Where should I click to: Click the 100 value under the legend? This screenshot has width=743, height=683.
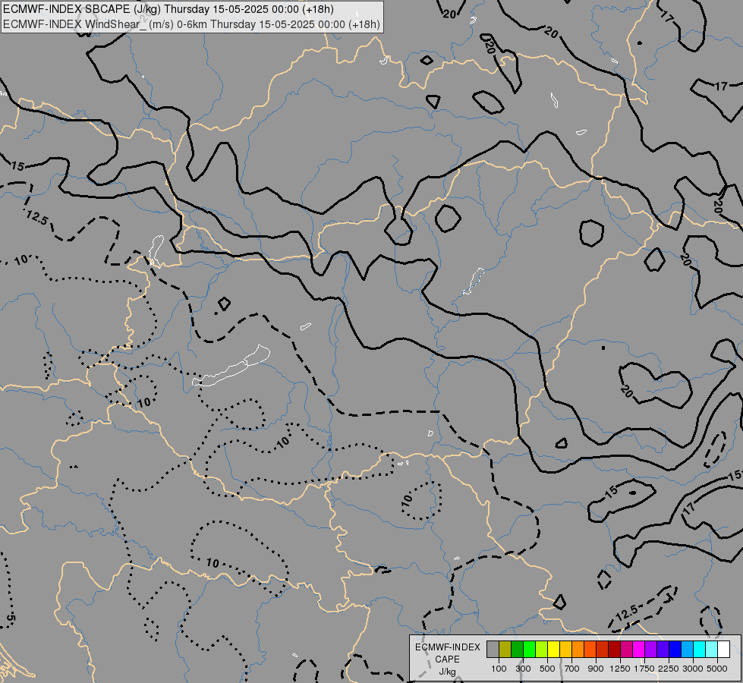tap(499, 669)
